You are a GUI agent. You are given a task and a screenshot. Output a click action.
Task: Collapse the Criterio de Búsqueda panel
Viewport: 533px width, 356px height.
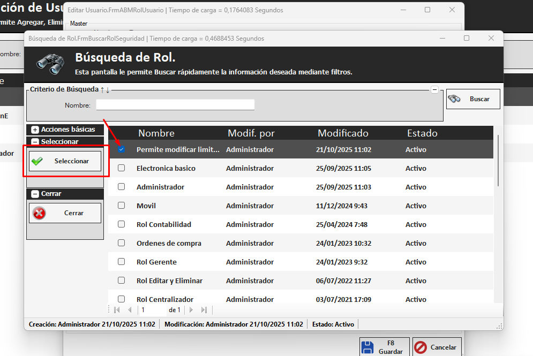tap(434, 90)
